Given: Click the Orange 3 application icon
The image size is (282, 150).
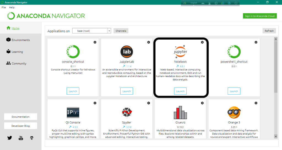Looking at the screenshot, I should tap(234, 112).
